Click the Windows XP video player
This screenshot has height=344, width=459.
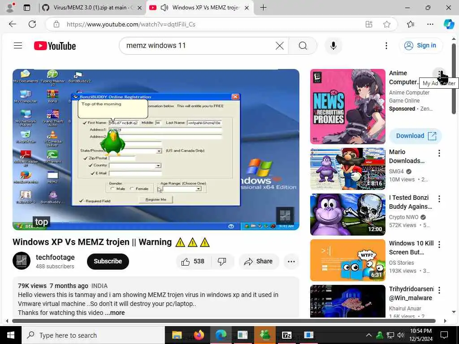pos(156,150)
